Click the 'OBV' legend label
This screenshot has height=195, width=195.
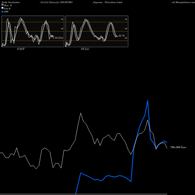6,12
